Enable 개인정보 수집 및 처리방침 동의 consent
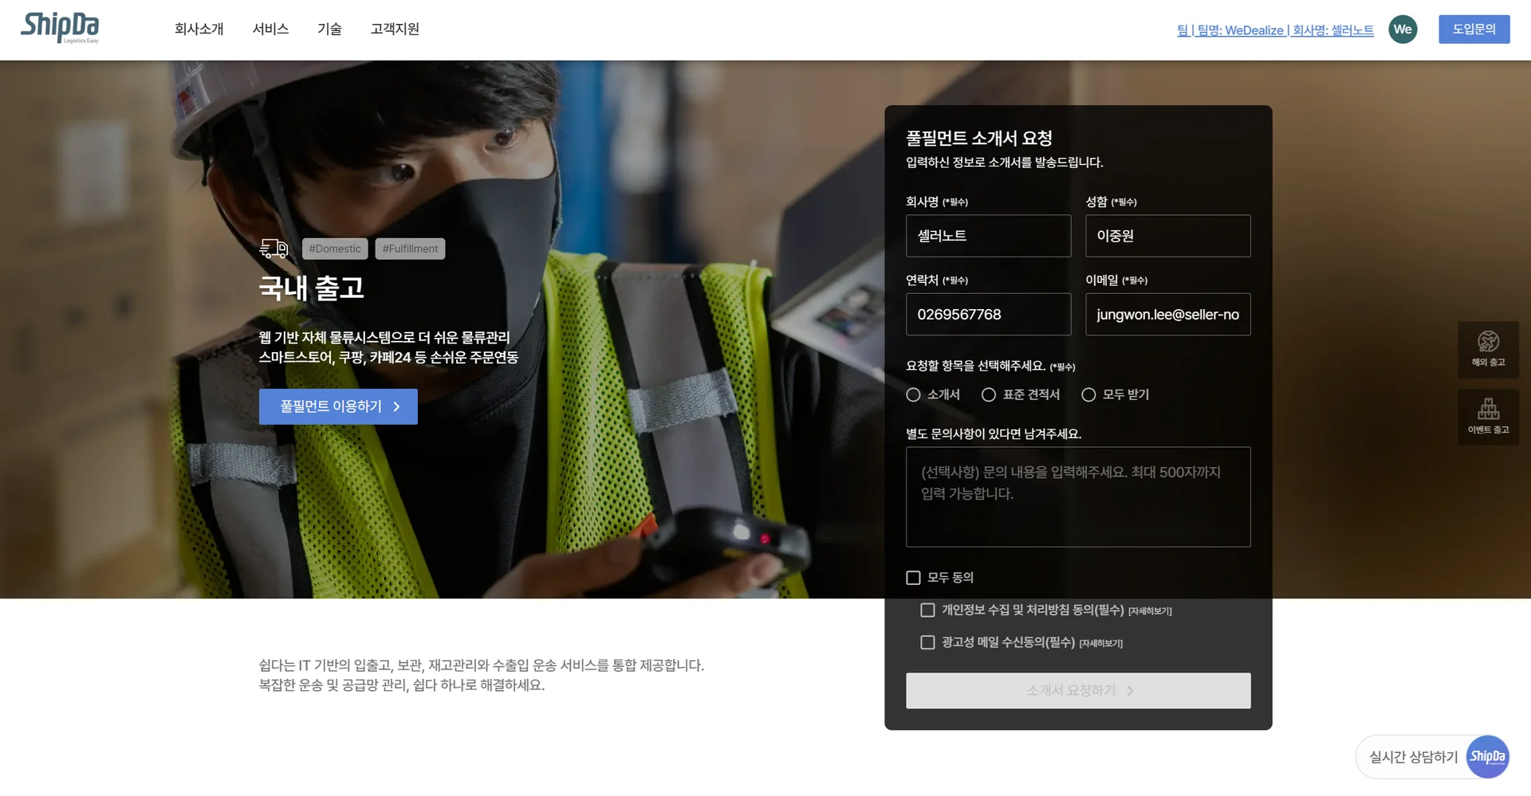The width and height of the screenshot is (1531, 796). [x=927, y=610]
